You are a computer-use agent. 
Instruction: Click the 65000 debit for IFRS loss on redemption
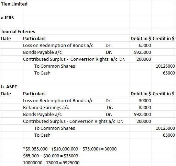[141, 45]
